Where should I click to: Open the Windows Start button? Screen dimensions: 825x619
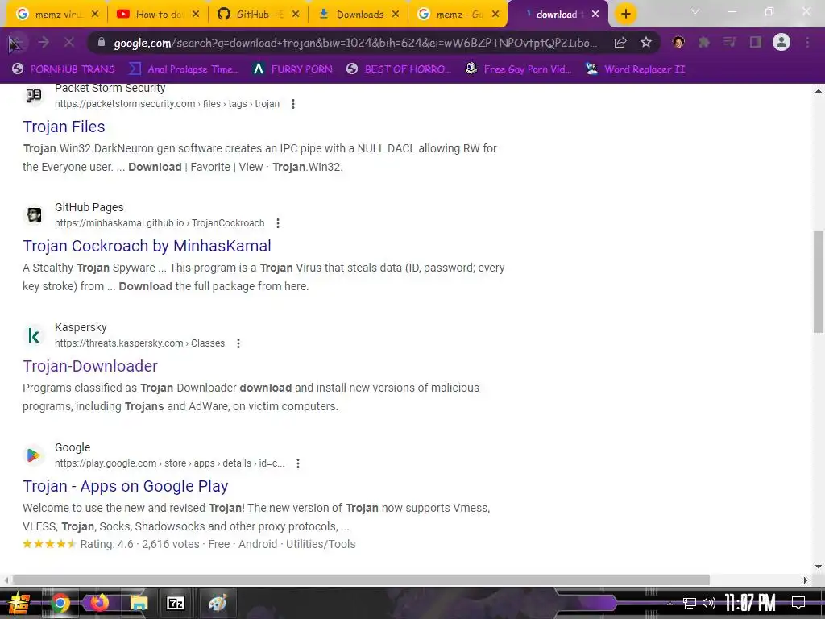19,603
